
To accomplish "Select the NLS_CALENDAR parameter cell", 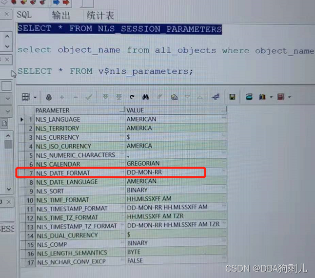I will pyautogui.click(x=79, y=164).
